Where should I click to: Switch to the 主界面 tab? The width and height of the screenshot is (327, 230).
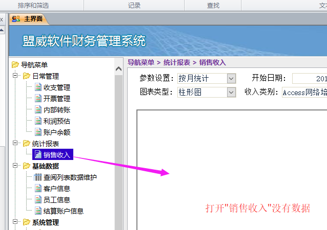[29, 19]
